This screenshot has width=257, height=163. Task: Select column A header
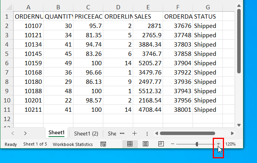[28, 7]
